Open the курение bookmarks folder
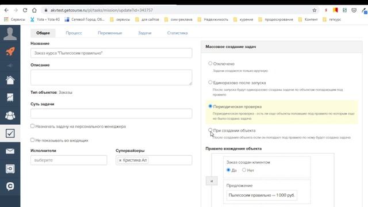Viewport: 368px width, 207px height. (243, 20)
